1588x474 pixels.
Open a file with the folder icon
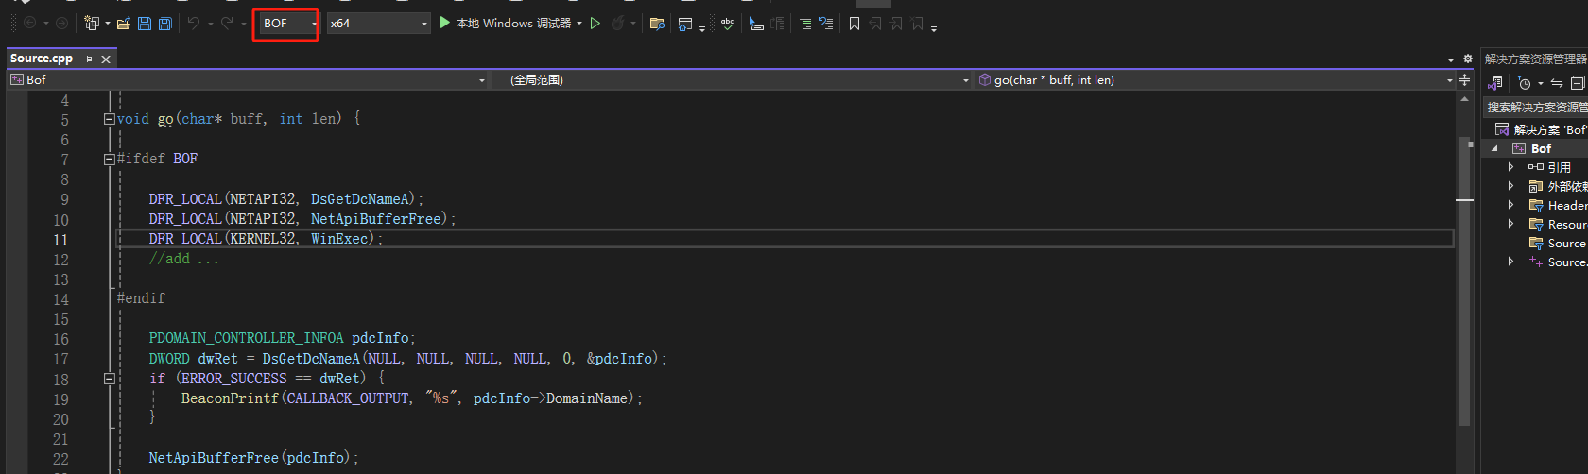[x=124, y=24]
